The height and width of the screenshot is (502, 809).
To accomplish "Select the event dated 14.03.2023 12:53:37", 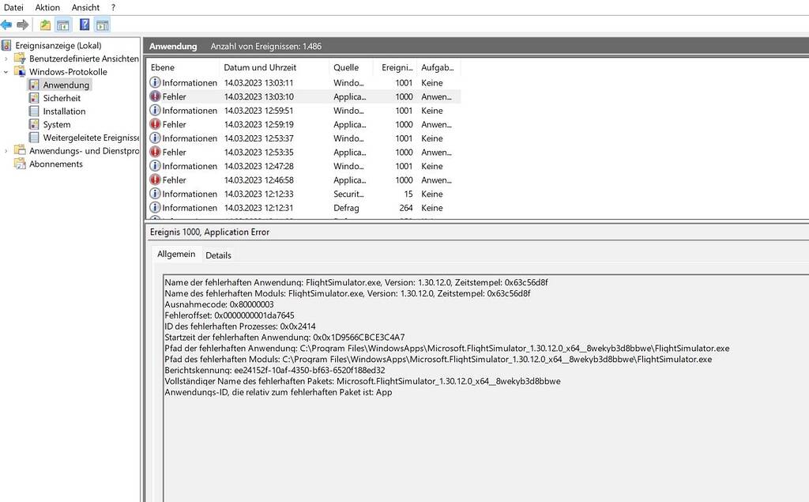I will coord(304,138).
